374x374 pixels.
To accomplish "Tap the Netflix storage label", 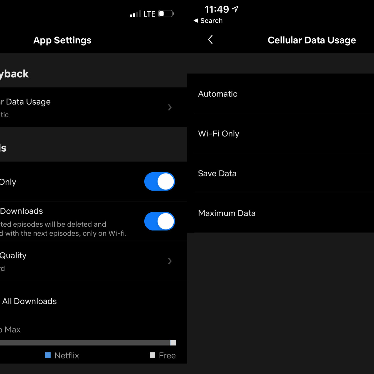I will coord(67,355).
